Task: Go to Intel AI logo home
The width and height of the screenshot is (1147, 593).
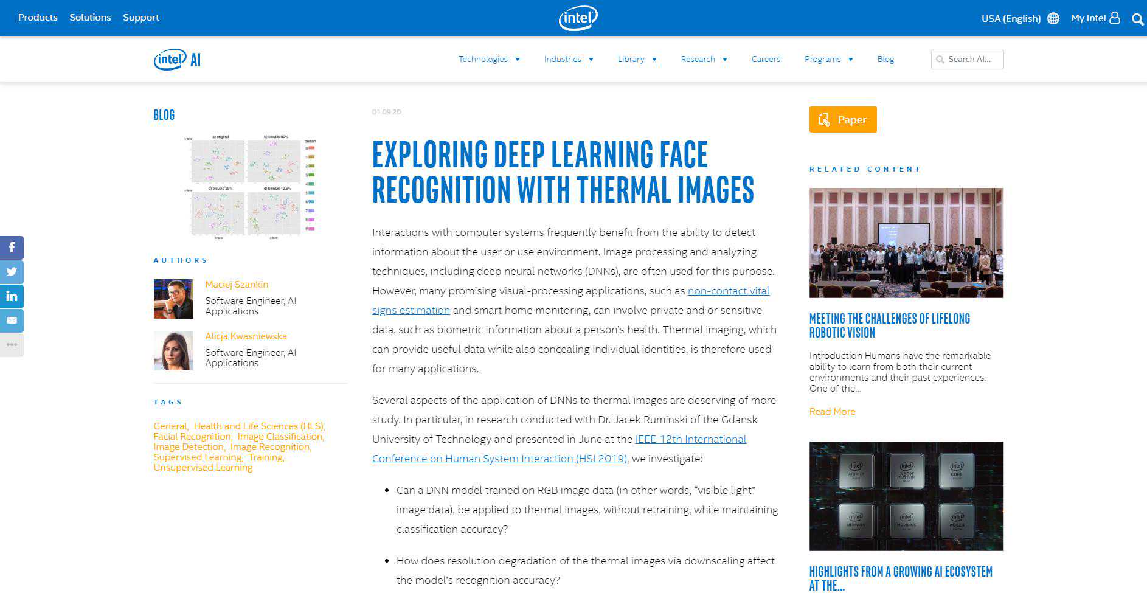Action: point(177,60)
